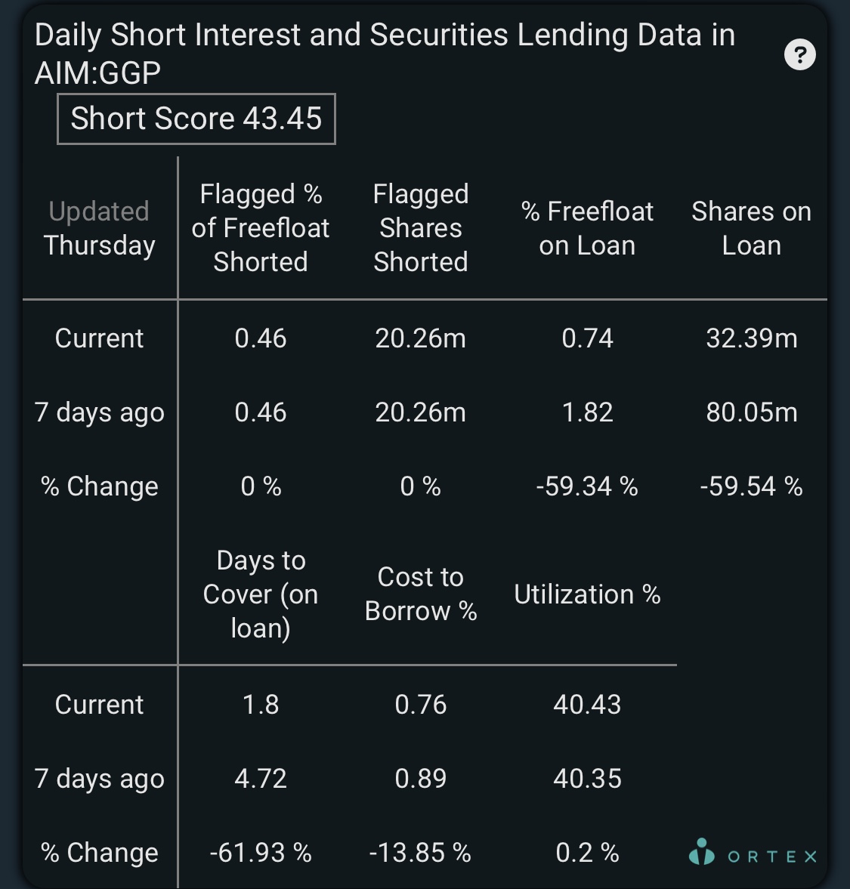Click the -59.34 % freefloat change value
850x889 pixels.
coord(588,486)
